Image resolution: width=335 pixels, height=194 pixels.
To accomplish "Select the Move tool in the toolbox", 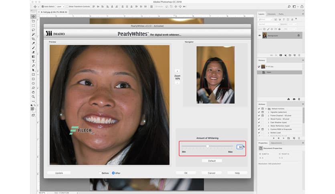I will tap(33, 16).
